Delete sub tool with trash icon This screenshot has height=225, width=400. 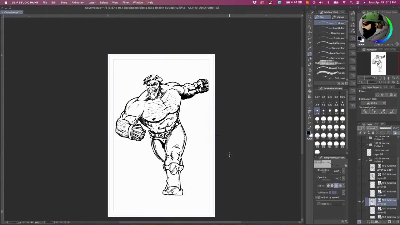(346, 83)
